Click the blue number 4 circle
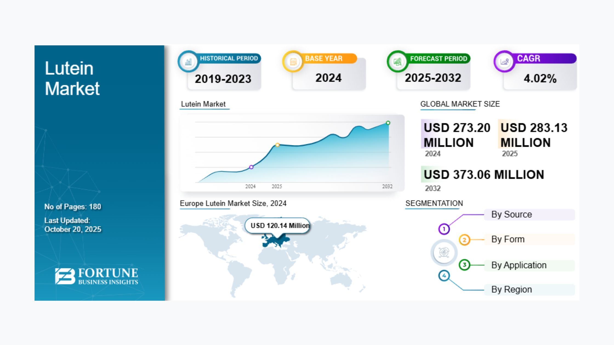 (x=444, y=276)
